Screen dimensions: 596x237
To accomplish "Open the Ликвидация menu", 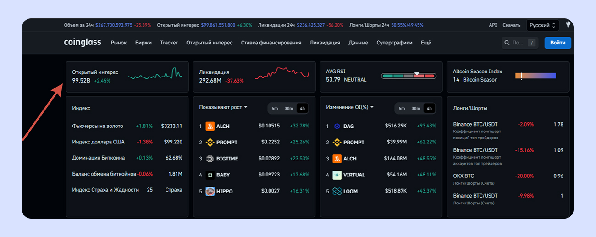I will pyautogui.click(x=325, y=43).
